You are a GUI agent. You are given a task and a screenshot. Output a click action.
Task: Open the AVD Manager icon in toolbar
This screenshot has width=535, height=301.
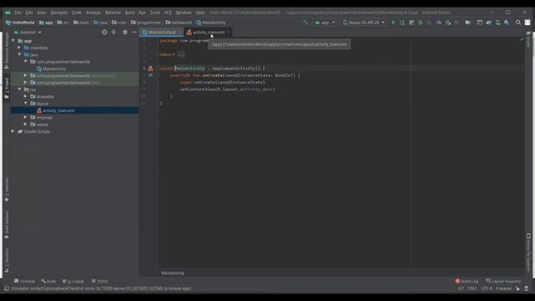pos(498,23)
